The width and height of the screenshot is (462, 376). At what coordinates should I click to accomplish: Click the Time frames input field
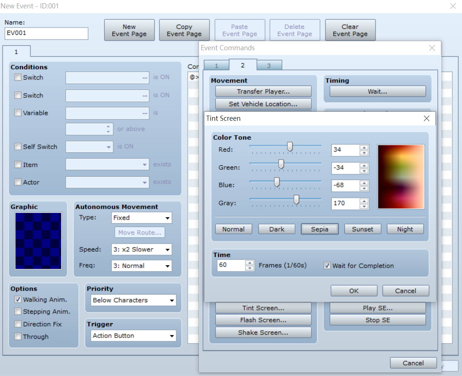[x=232, y=265]
